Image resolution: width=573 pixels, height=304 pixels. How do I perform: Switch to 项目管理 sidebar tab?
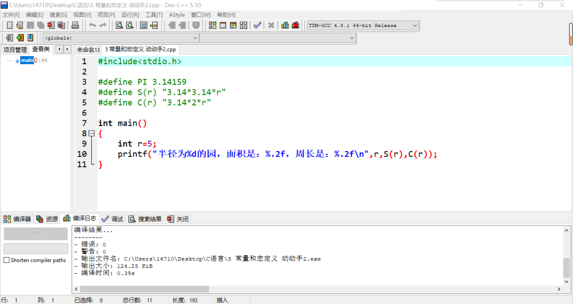coord(15,50)
